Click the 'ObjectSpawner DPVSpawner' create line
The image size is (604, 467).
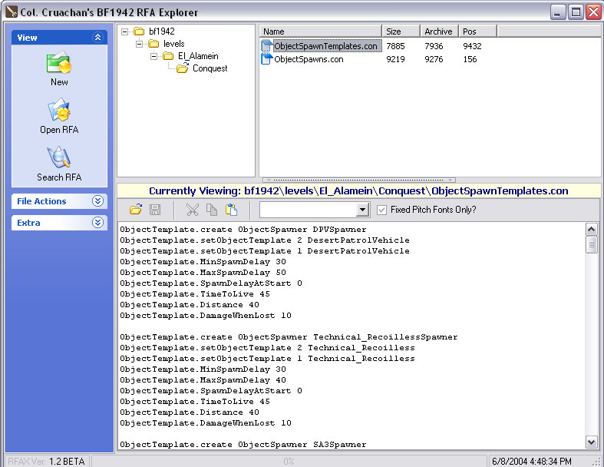point(243,230)
